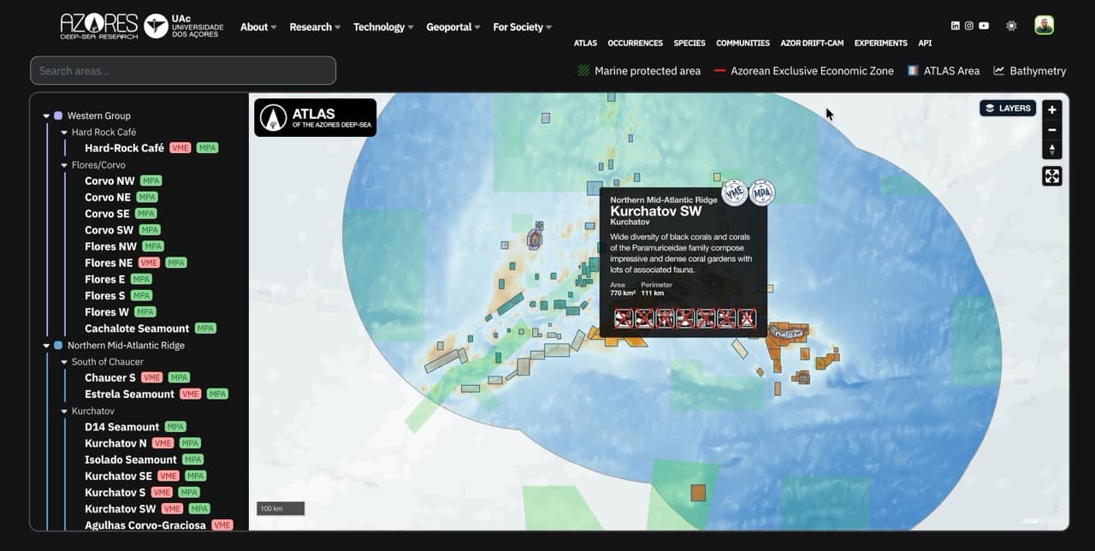Click the MPA seal icon on the popup

[x=761, y=193]
